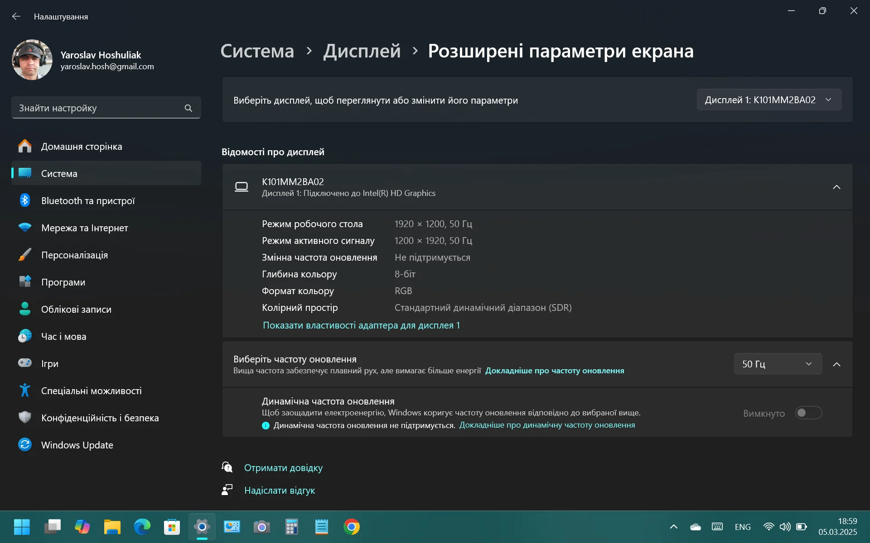Click the back arrow in title bar
Screen dimensions: 870x543
pyautogui.click(x=16, y=17)
